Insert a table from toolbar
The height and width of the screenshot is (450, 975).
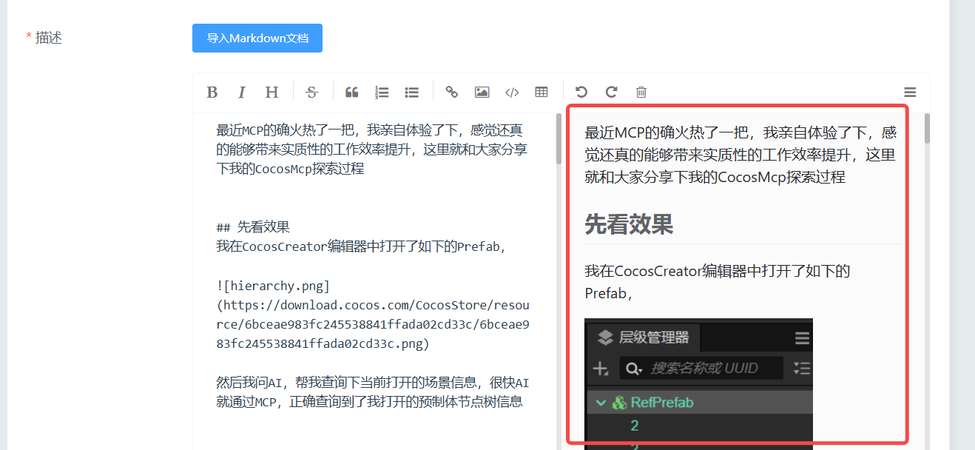tap(542, 93)
